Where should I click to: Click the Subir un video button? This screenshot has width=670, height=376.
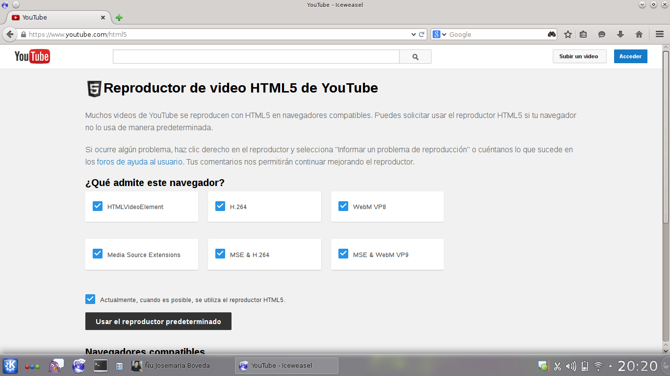point(579,56)
